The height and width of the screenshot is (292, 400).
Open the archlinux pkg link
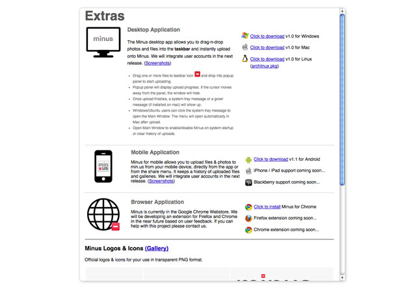point(265,66)
